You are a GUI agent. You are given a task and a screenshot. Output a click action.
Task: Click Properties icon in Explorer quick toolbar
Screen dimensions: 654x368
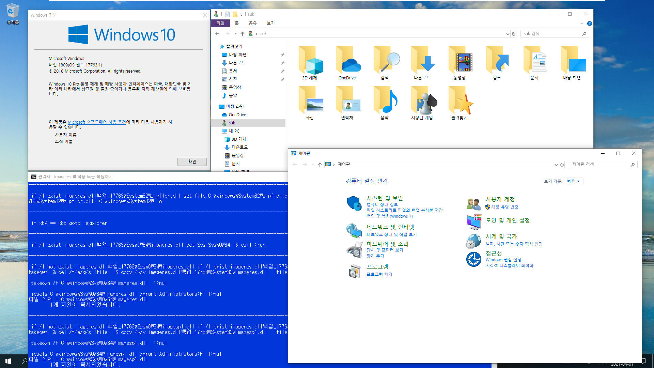(x=228, y=14)
